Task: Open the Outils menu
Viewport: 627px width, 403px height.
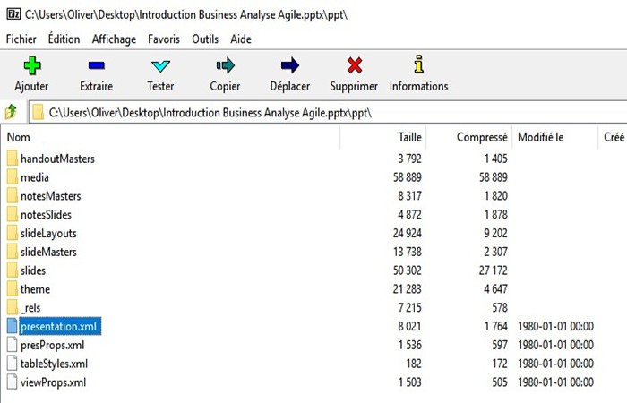Action: point(205,39)
